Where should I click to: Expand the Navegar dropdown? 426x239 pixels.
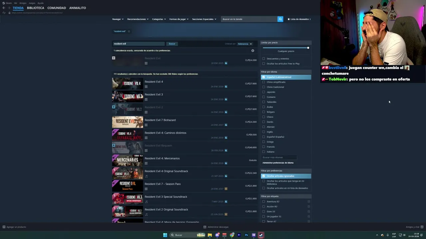coord(118,19)
